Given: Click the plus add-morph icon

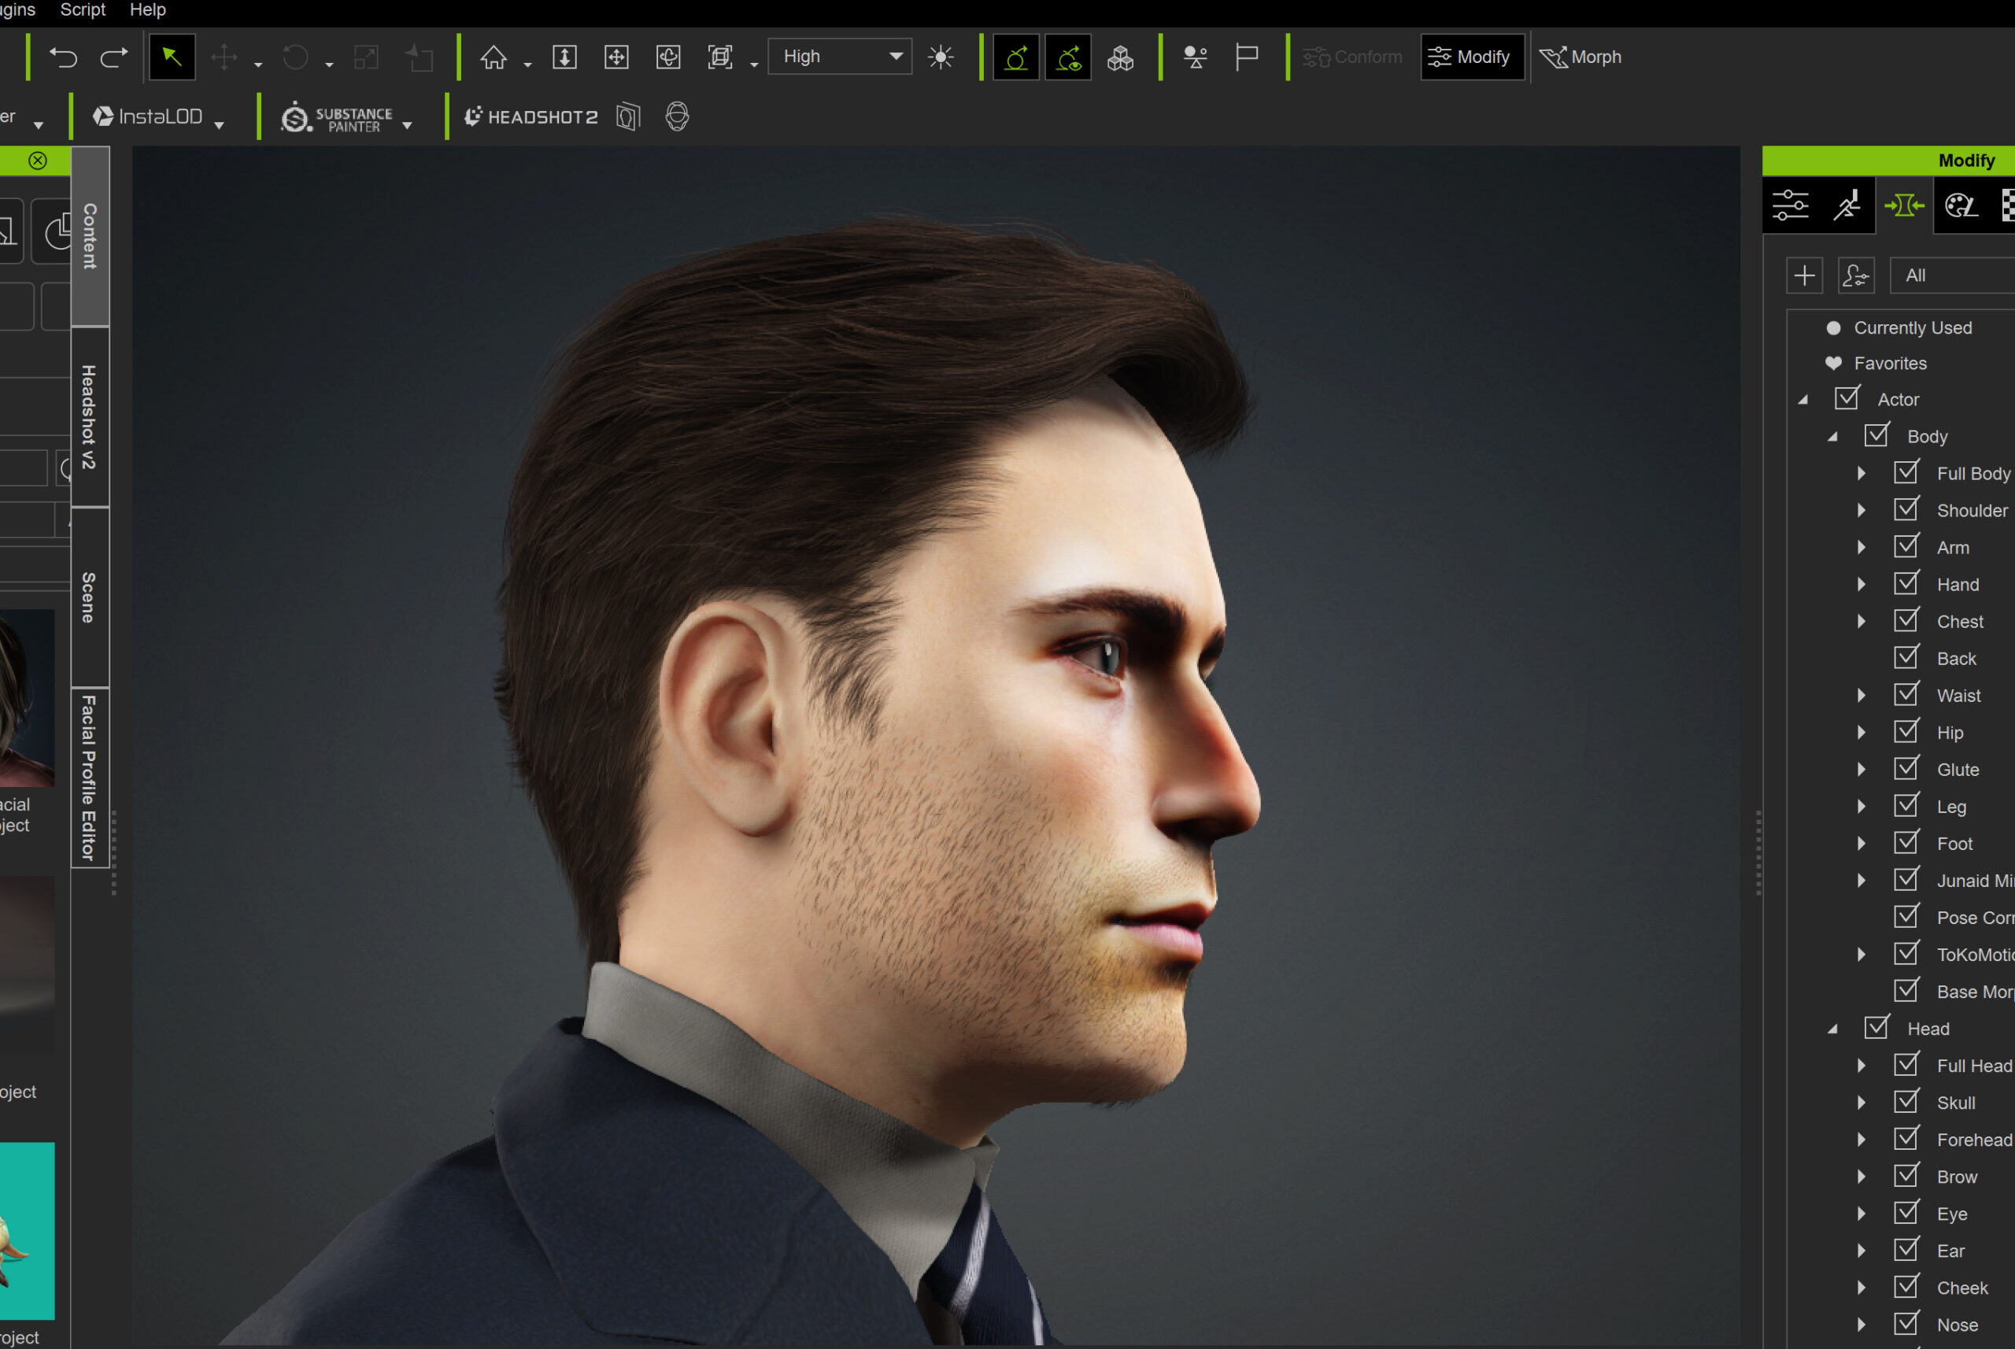Looking at the screenshot, I should (x=1804, y=276).
